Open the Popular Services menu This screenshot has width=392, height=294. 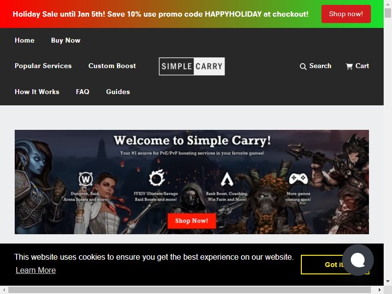pos(43,66)
